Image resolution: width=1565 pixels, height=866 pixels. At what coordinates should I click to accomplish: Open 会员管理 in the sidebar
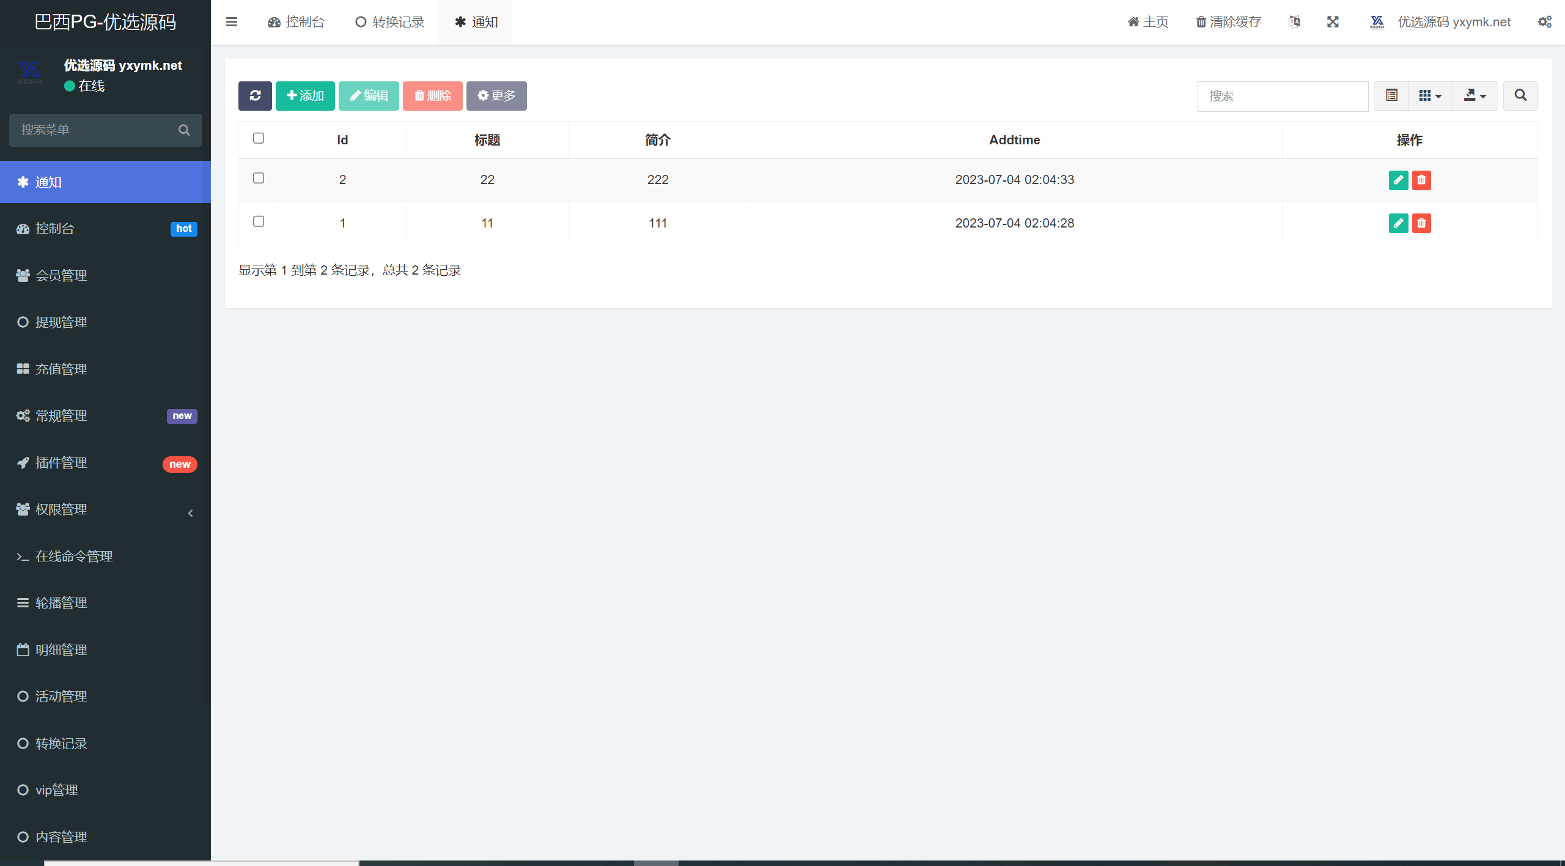coord(61,275)
